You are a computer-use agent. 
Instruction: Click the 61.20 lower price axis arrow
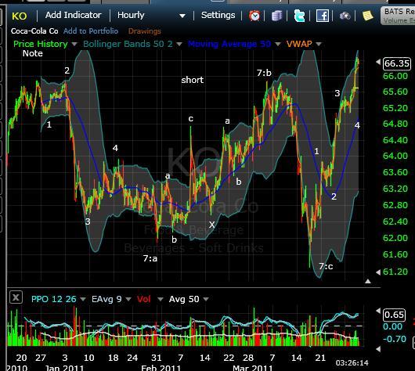(378, 272)
